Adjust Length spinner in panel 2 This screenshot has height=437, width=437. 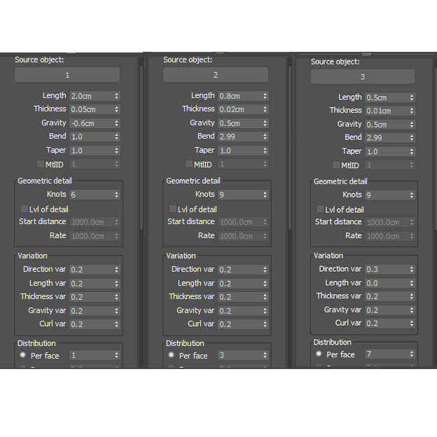(265, 96)
